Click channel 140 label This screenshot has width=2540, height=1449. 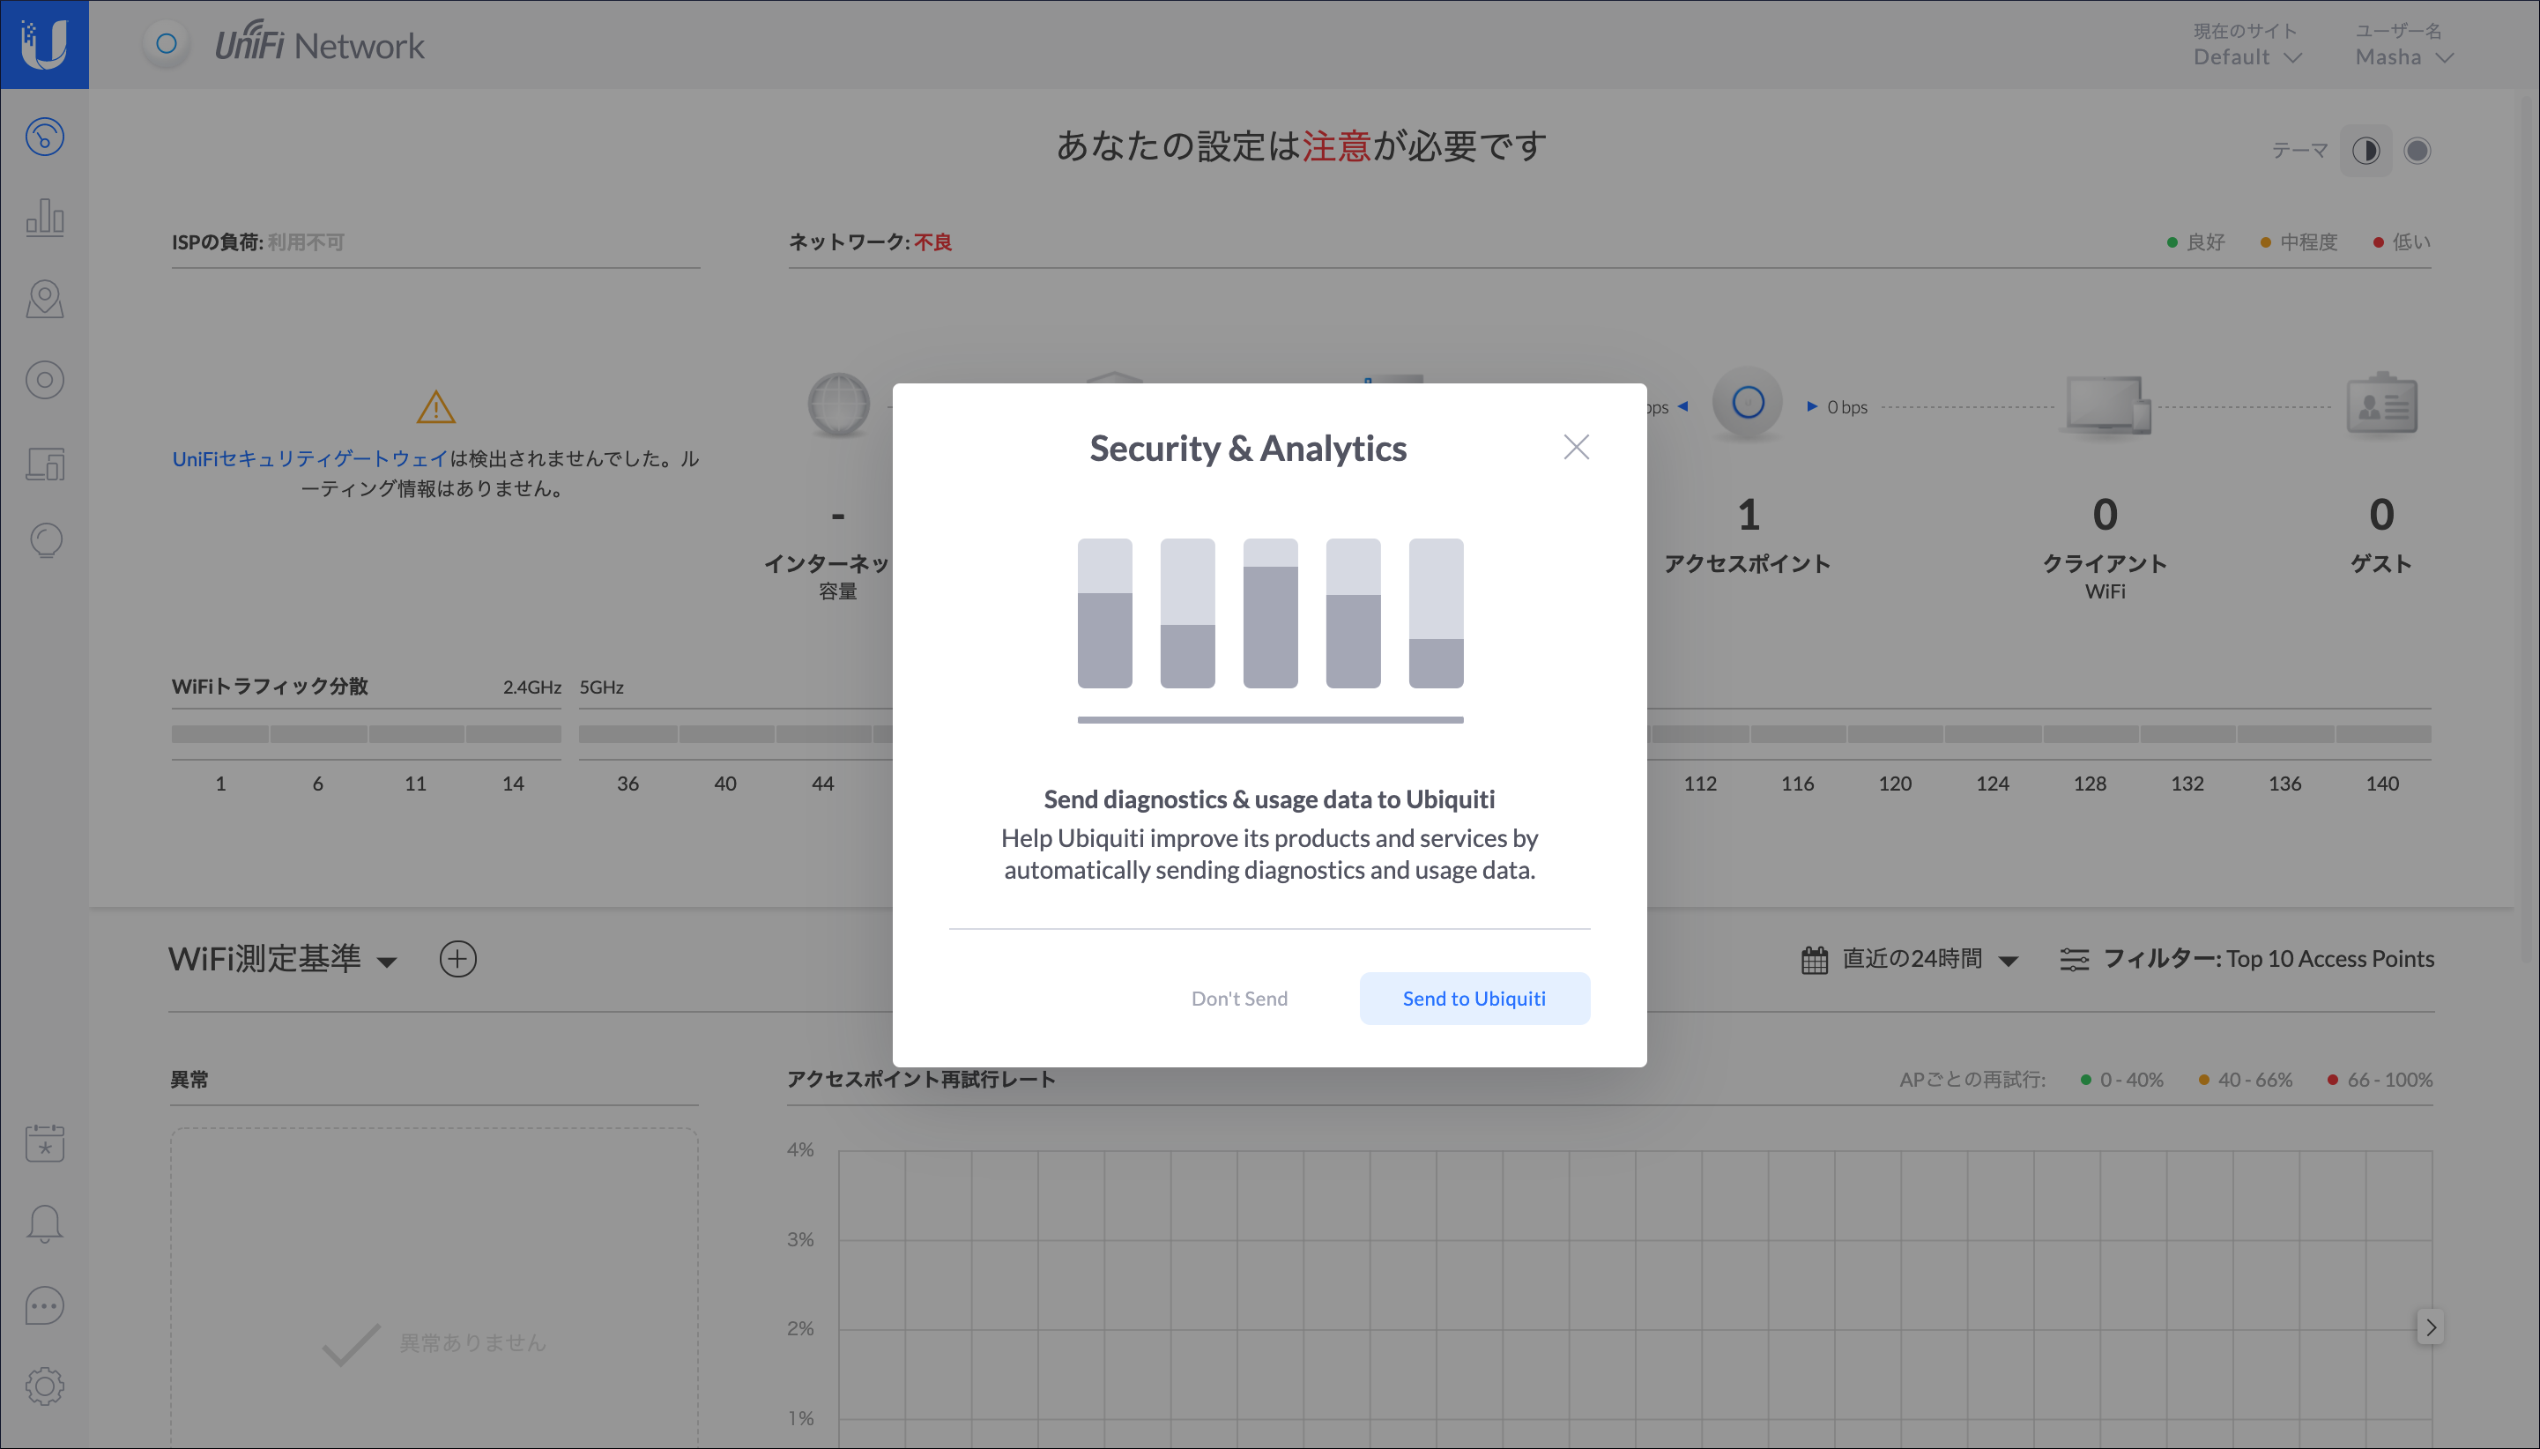tap(2382, 784)
